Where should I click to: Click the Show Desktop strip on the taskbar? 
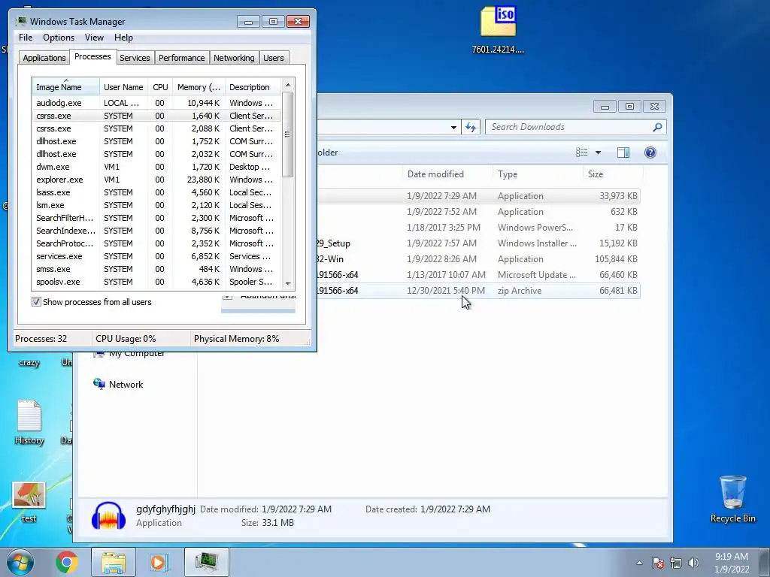tap(764, 562)
